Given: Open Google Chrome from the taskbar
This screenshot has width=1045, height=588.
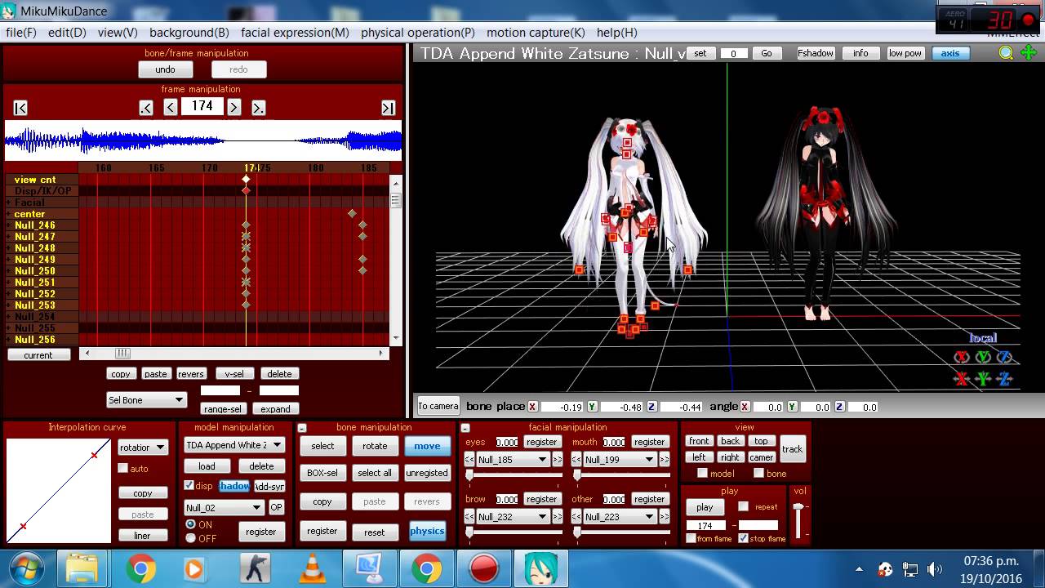Looking at the screenshot, I should [140, 569].
